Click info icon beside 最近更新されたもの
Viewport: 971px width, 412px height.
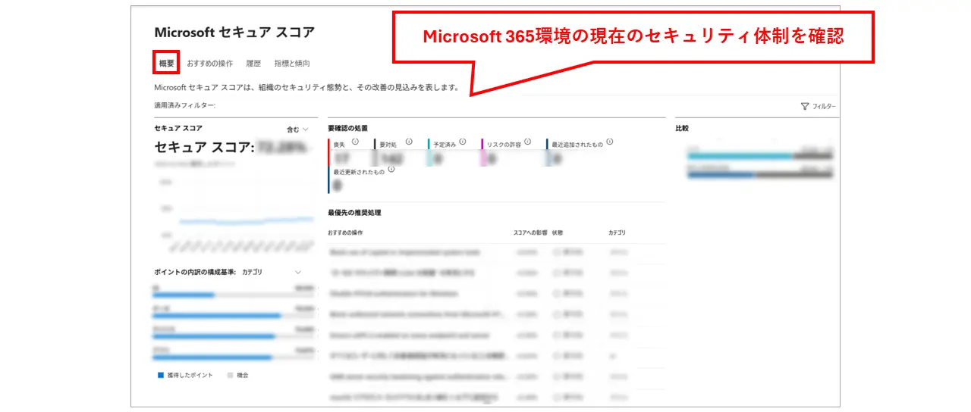tap(391, 170)
